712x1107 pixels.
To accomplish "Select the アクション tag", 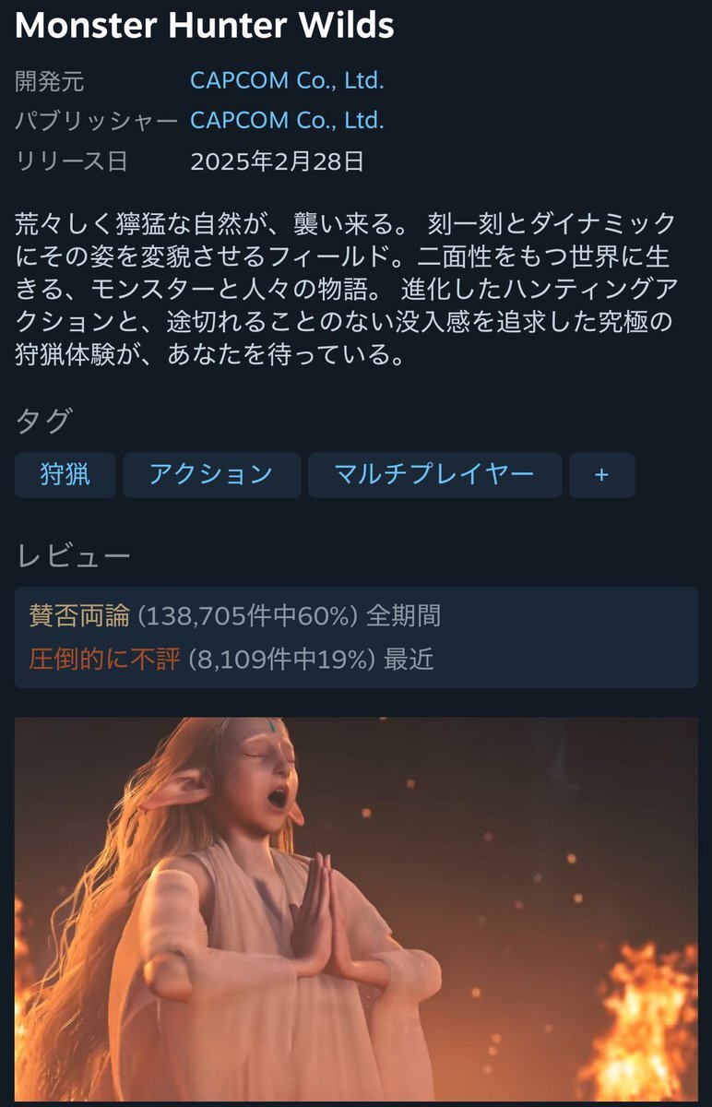I will click(212, 475).
